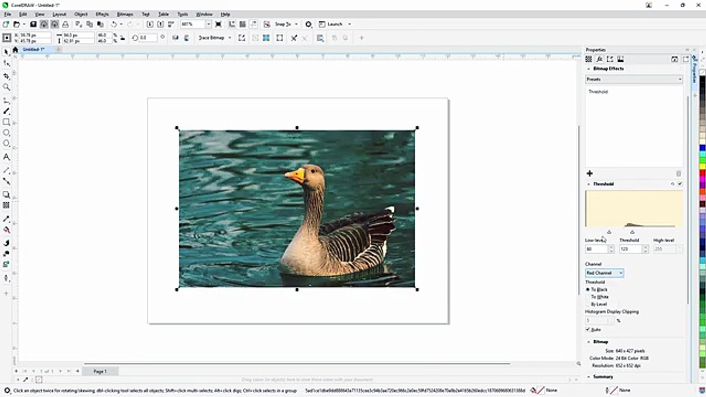Open the Presets dropdown in Bitmap Effects

tap(634, 79)
